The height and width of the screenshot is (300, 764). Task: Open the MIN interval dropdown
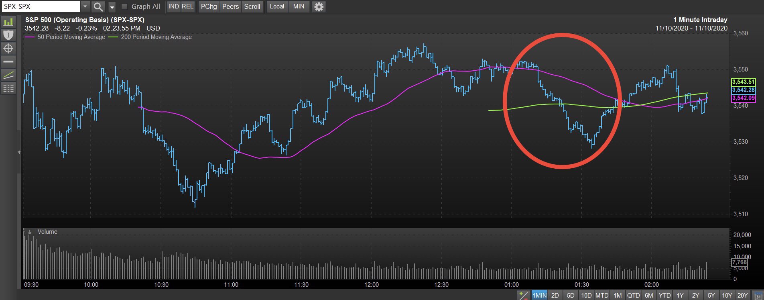click(299, 6)
